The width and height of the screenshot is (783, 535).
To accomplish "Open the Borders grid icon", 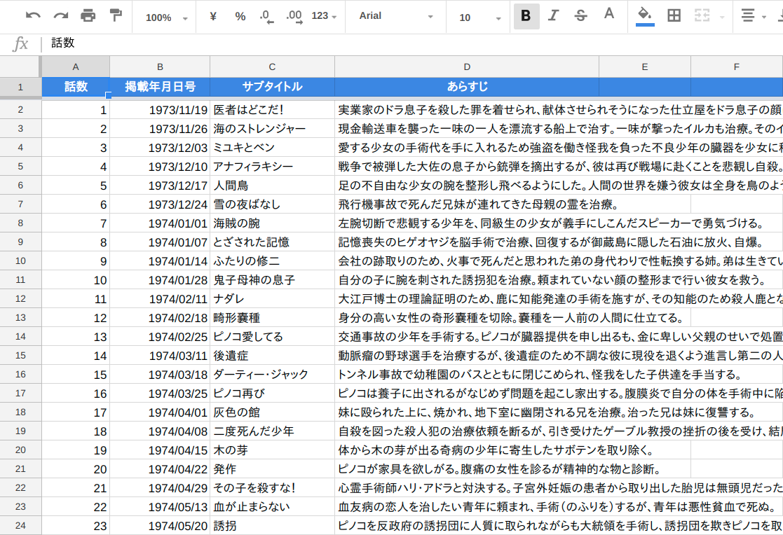I will tap(674, 16).
